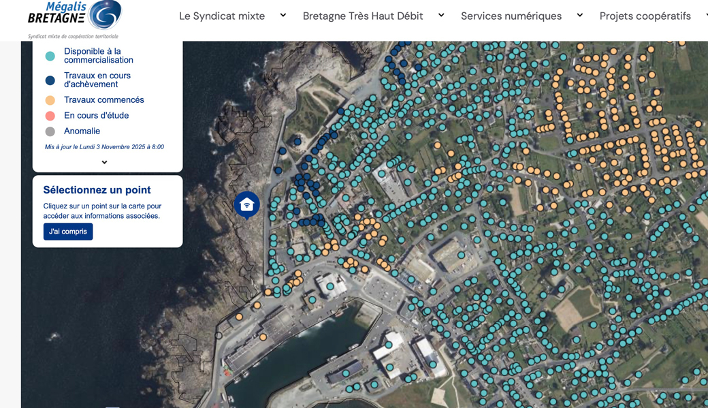
Task: Expand the Services numériques dropdown arrow
Action: pos(580,15)
